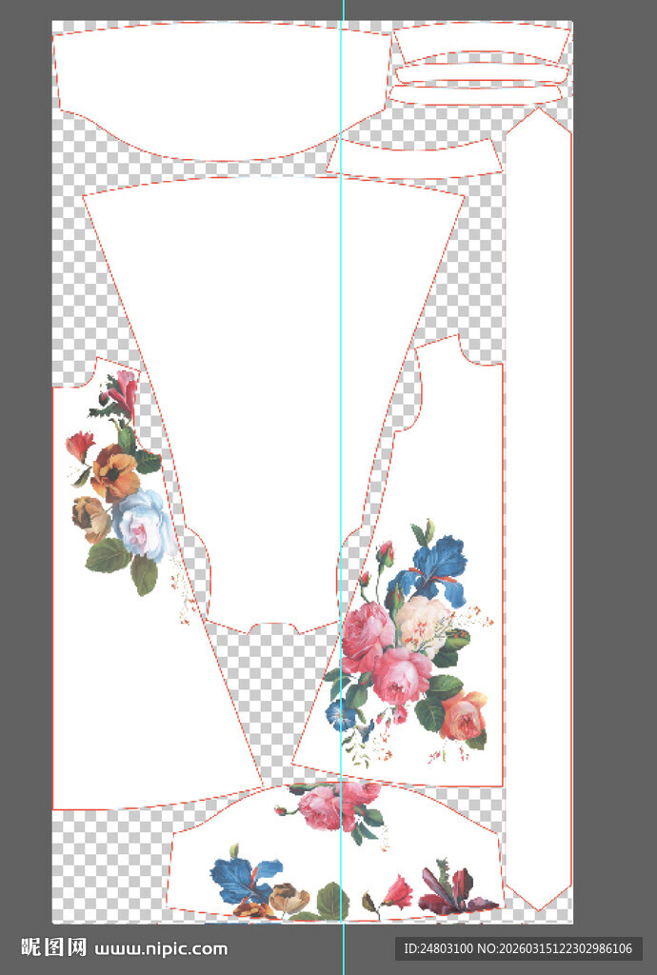Select the long narrow strip with pointed ends

[538, 510]
